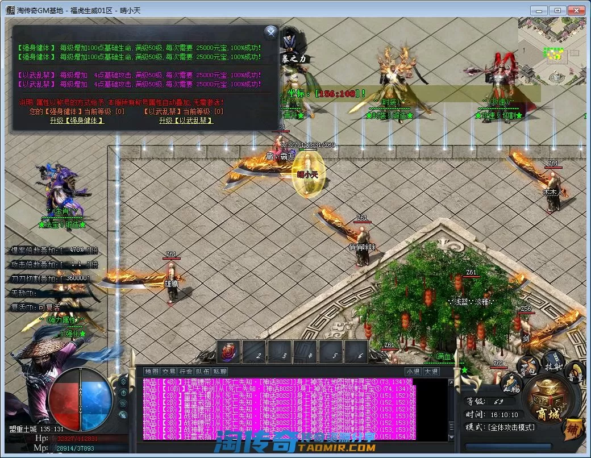591x458 pixels.
Task: Switch to the 私聊 chat tab
Action: [220, 371]
